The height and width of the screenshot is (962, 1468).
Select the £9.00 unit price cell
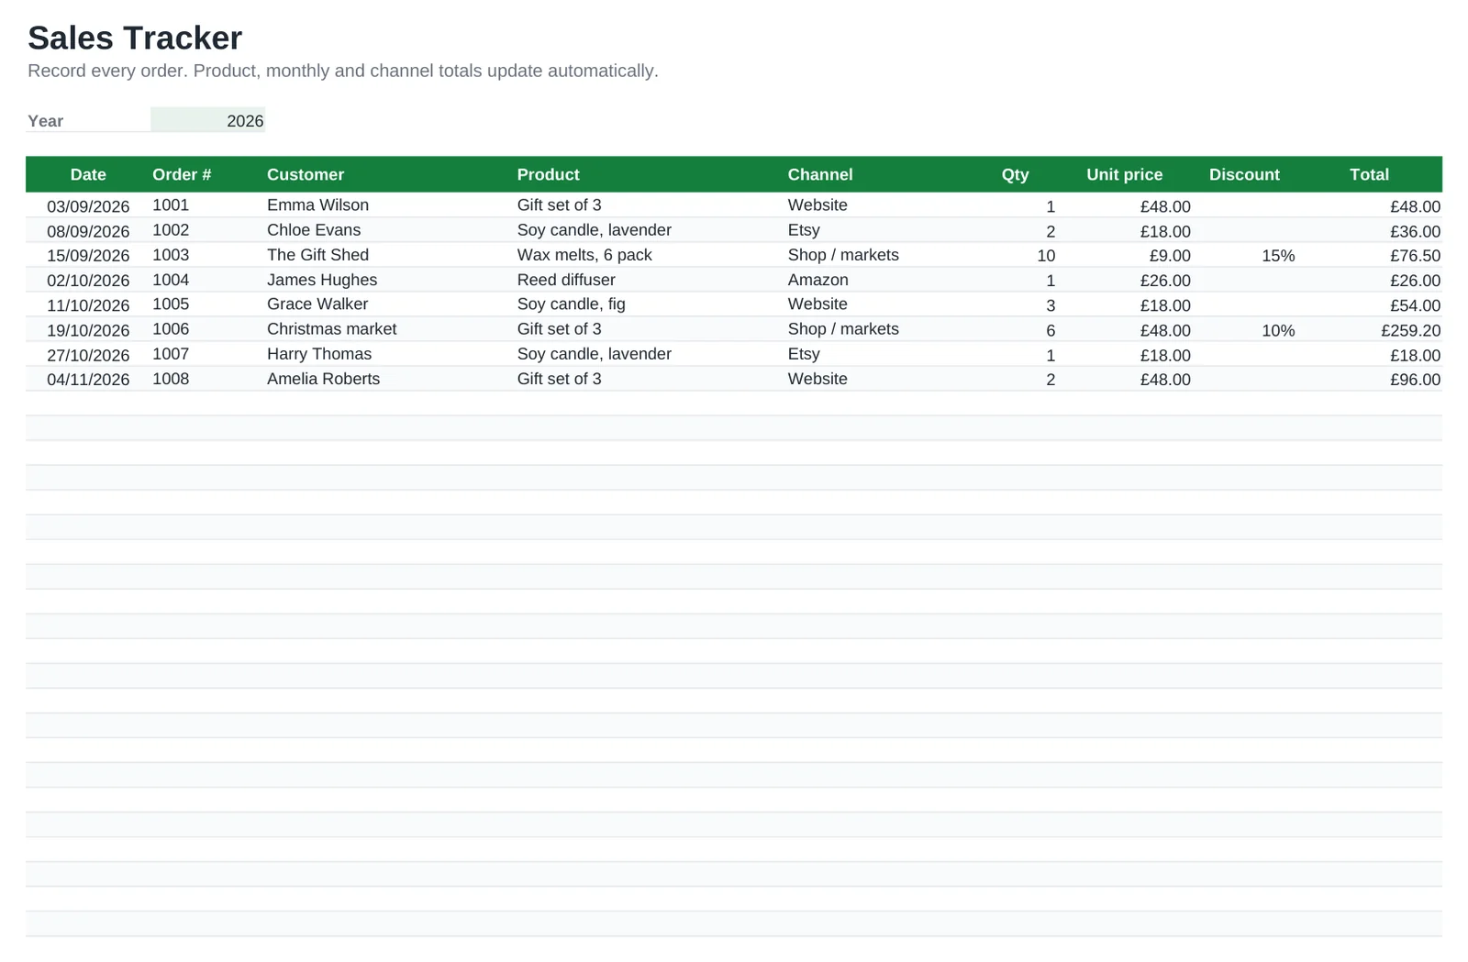click(x=1170, y=256)
